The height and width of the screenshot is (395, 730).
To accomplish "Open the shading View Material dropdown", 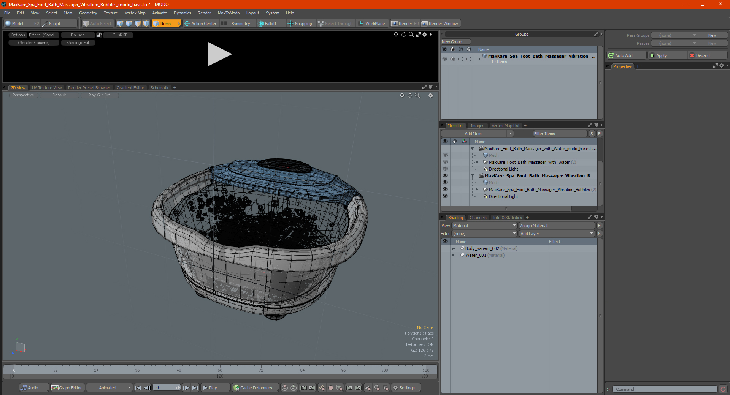I will point(484,226).
